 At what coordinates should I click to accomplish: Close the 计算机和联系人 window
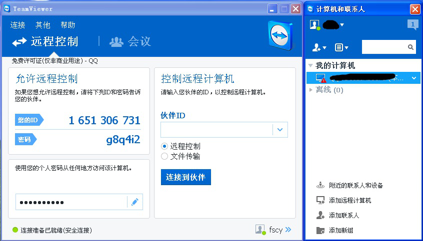pos(415,9)
